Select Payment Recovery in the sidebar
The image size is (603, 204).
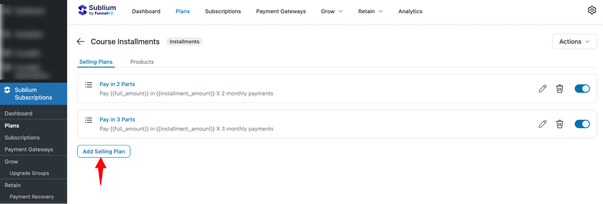pos(32,196)
